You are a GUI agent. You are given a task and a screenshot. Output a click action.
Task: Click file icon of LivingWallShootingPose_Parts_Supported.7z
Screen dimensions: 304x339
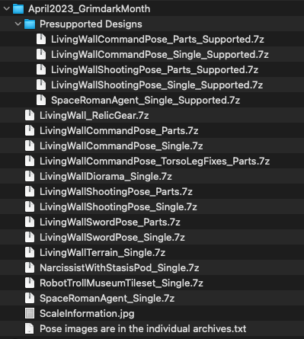pos(41,69)
